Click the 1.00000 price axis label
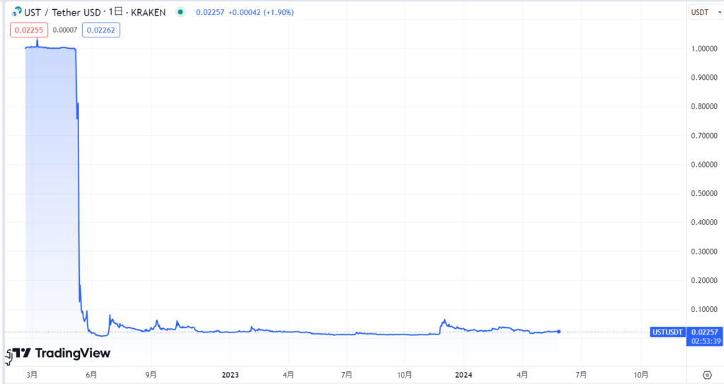 pos(704,49)
